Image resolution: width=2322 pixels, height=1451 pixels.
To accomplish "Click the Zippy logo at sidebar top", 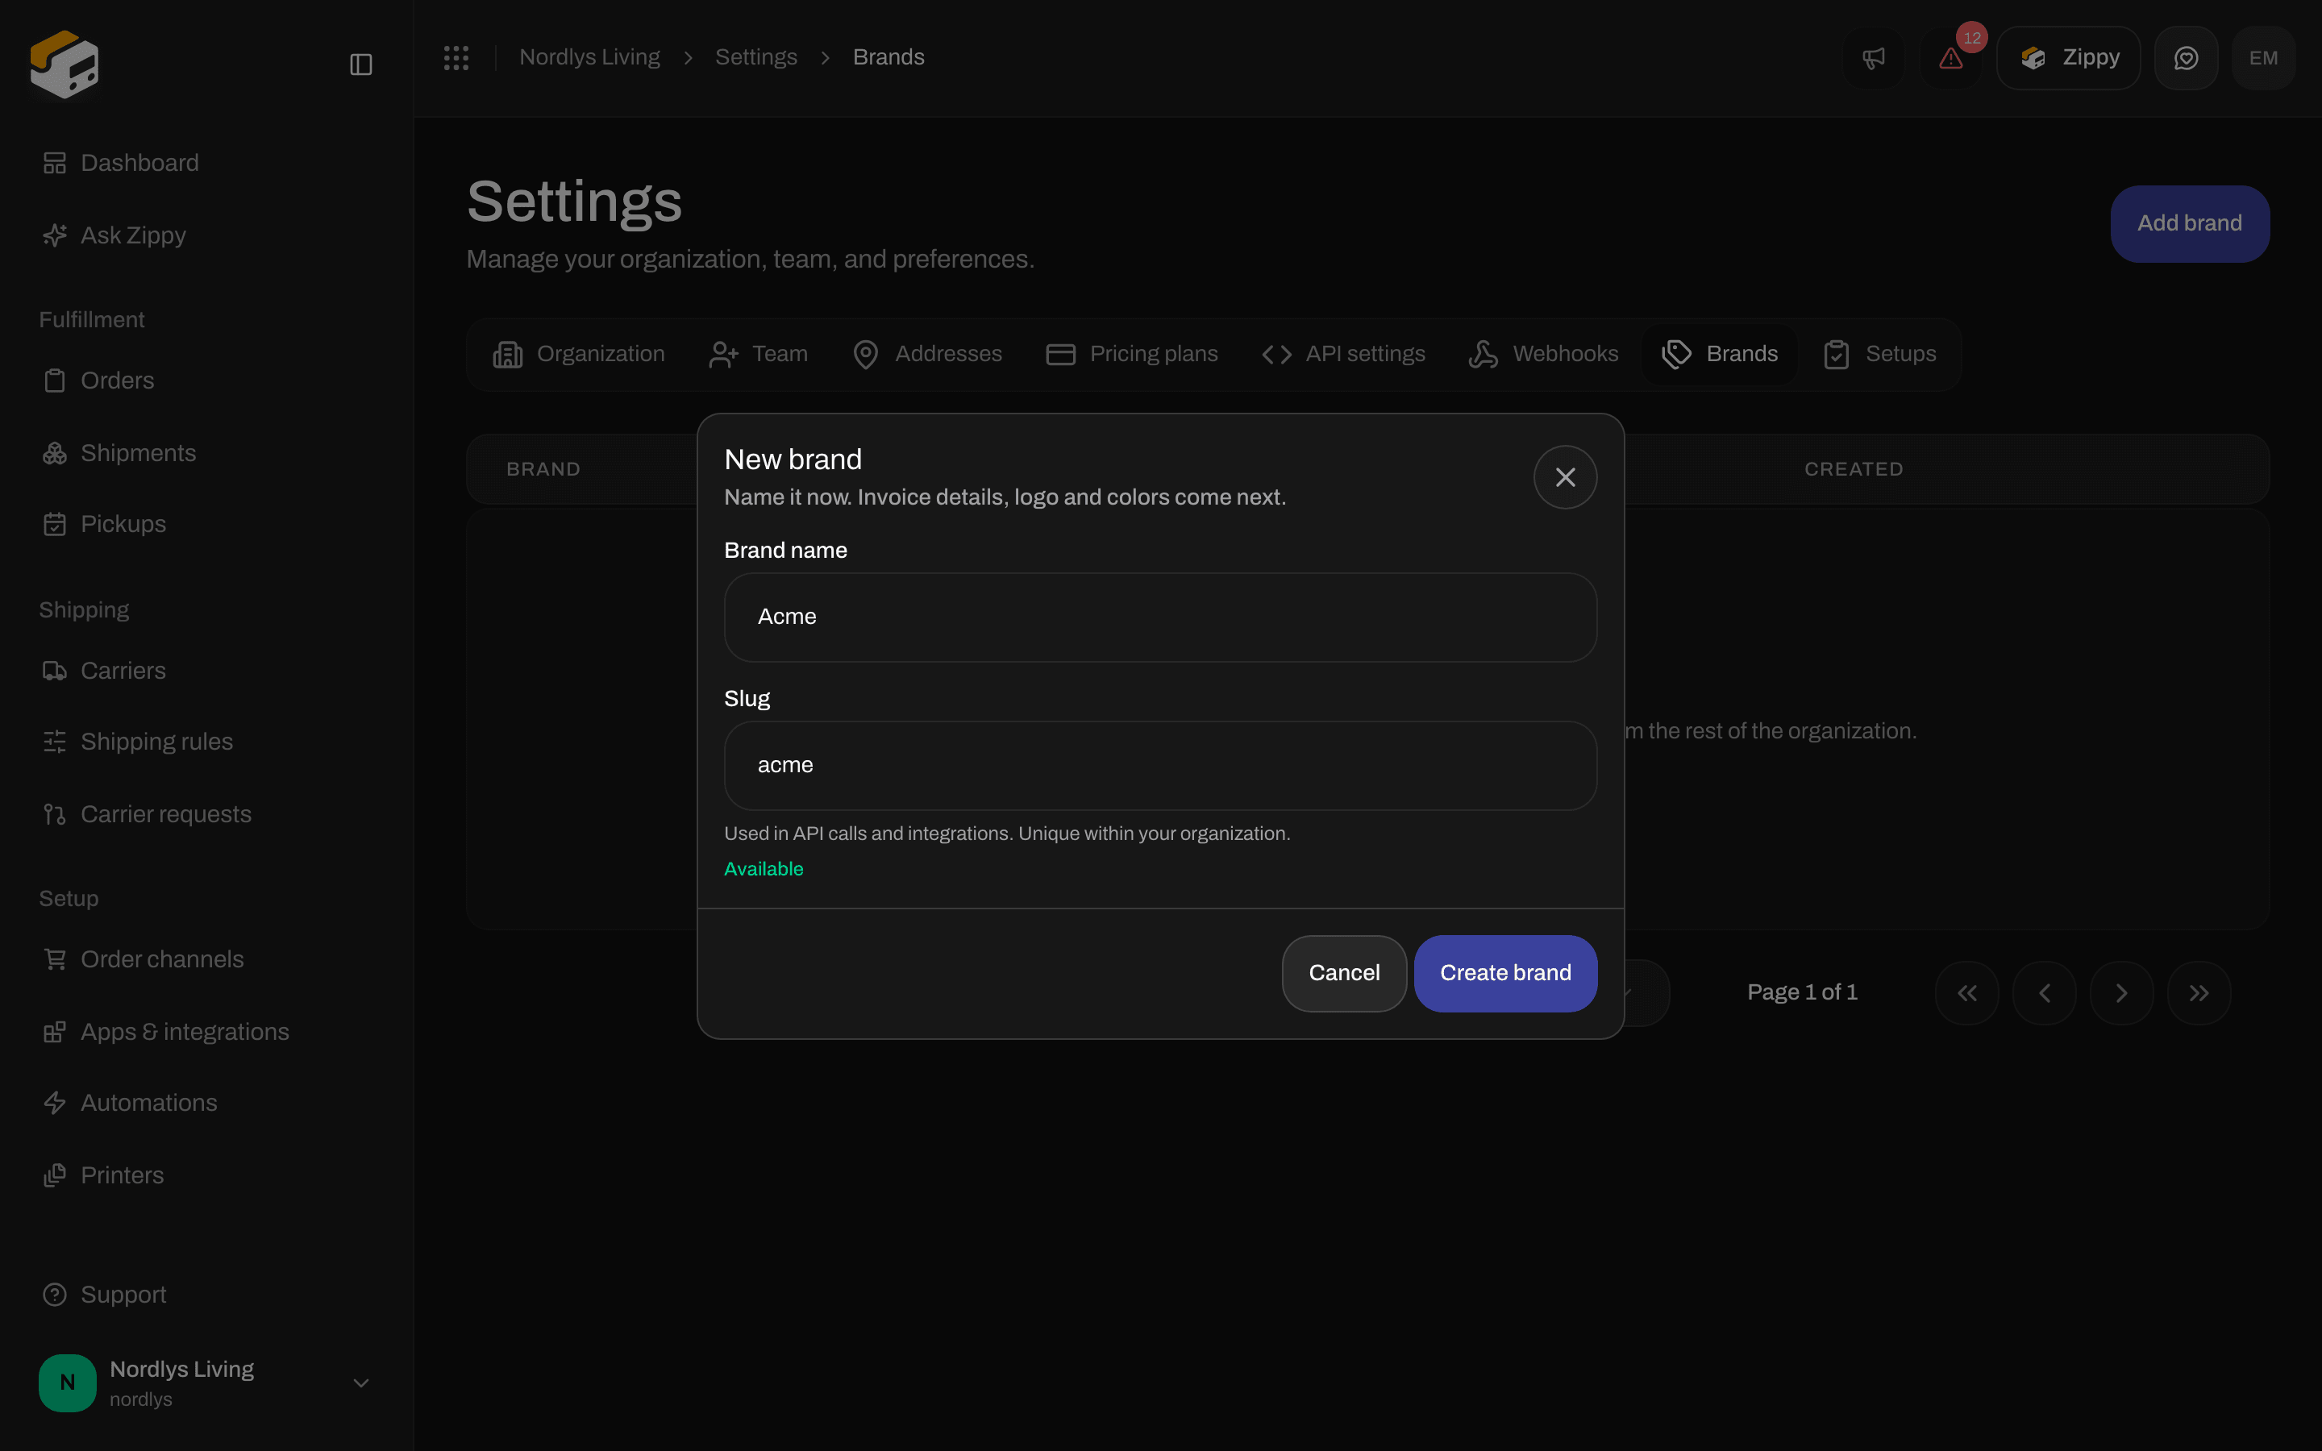I will click(64, 64).
